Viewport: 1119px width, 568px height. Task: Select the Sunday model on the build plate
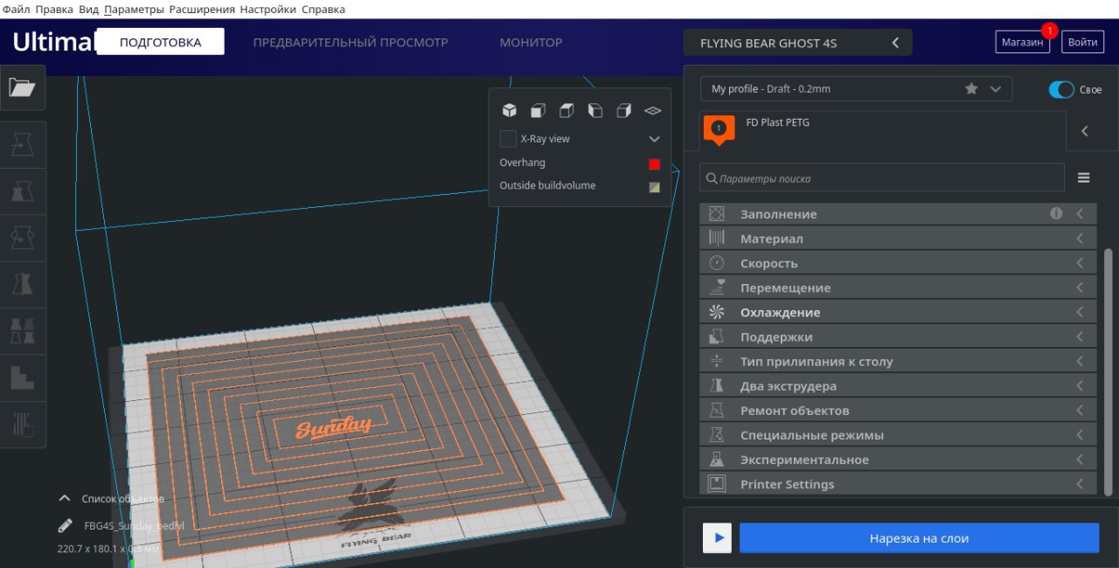[x=333, y=427]
